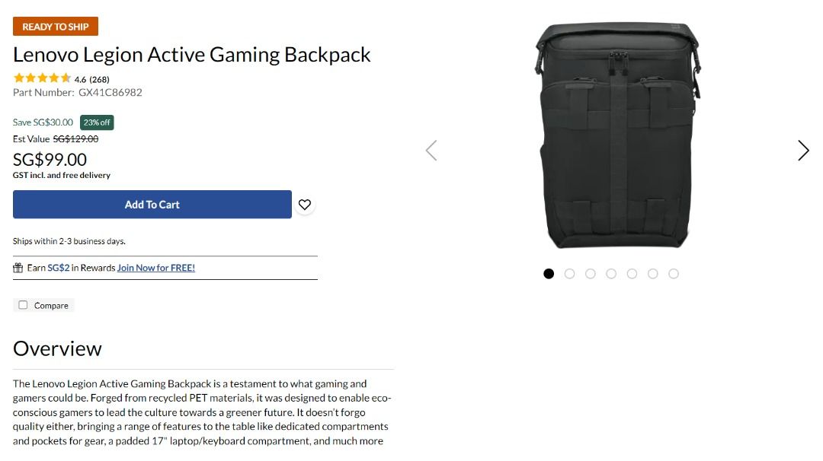Select the last carousel dot
The image size is (823, 461).
pos(673,273)
